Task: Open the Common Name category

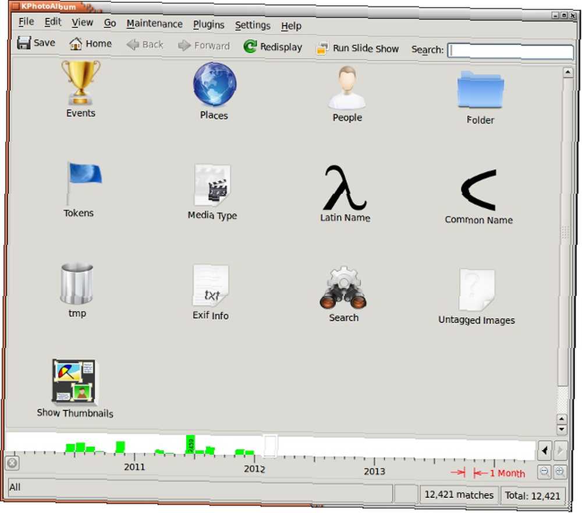Action: tap(479, 197)
